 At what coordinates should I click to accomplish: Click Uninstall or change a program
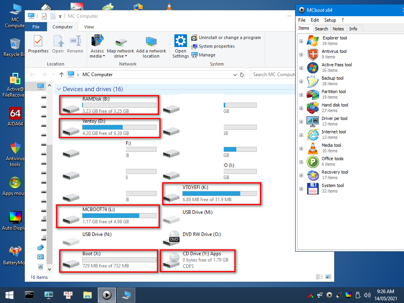tap(226, 37)
